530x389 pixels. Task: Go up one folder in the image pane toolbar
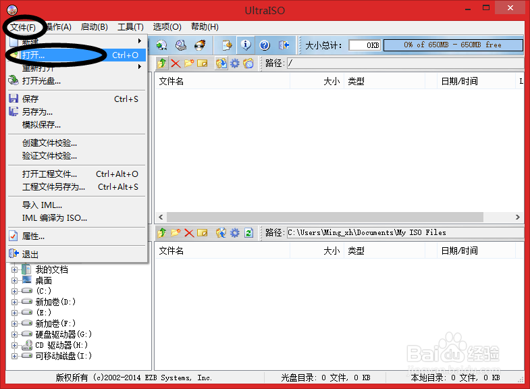[x=162, y=63]
